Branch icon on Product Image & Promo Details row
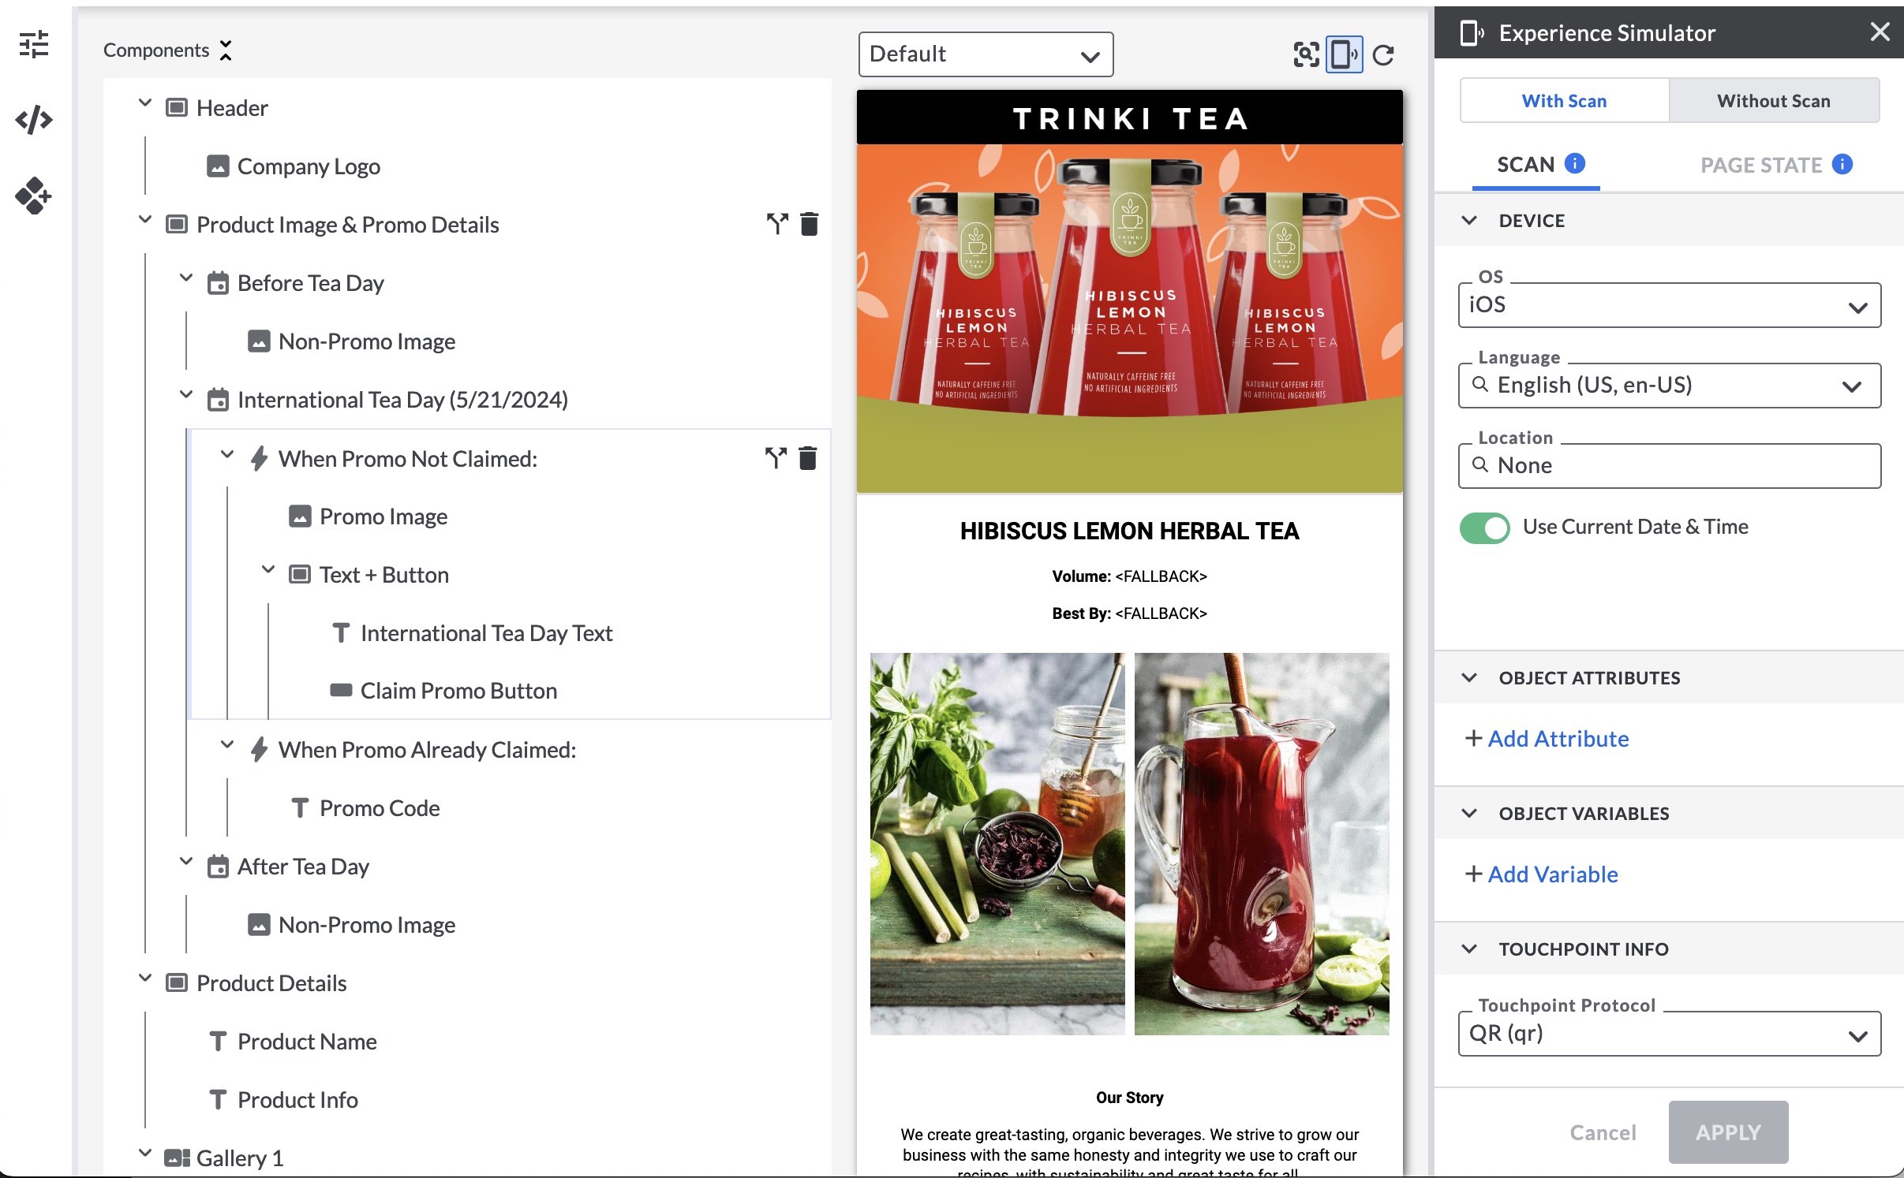This screenshot has height=1178, width=1904. point(777,224)
